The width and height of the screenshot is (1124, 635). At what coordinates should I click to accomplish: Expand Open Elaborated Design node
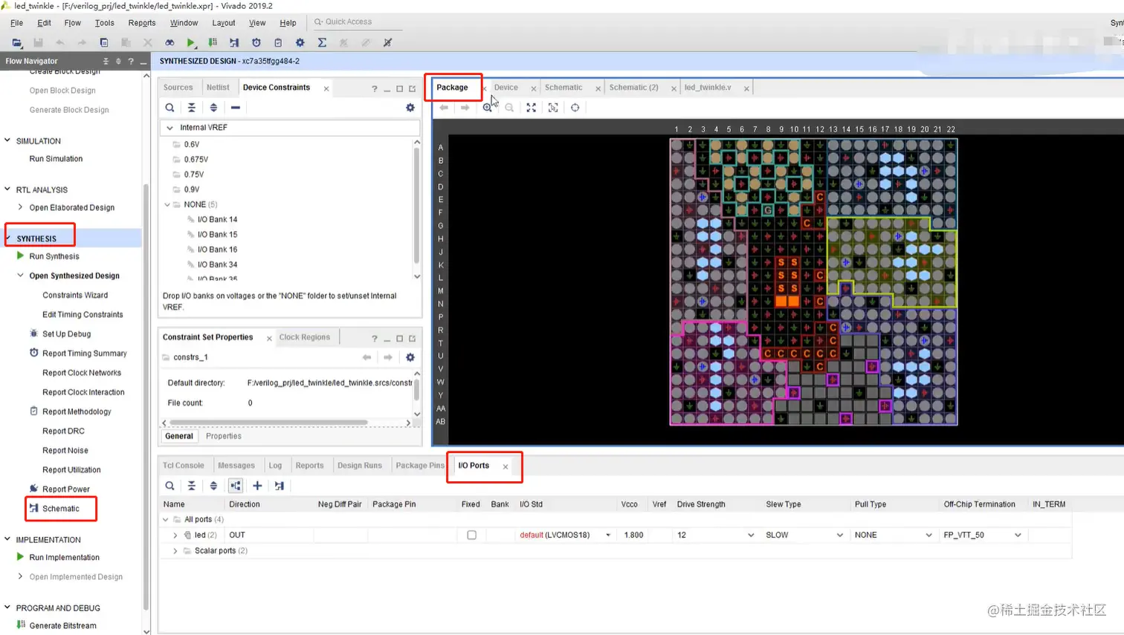coord(20,207)
